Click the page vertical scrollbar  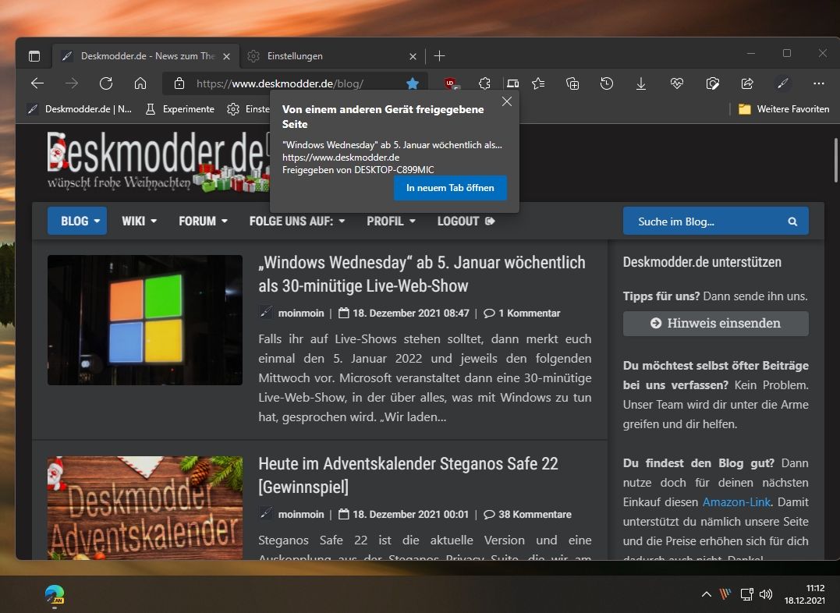[x=835, y=160]
